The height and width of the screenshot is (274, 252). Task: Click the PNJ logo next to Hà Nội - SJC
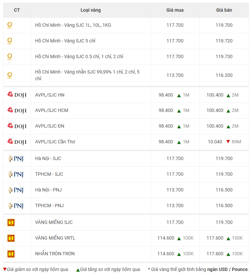[x=16, y=159]
